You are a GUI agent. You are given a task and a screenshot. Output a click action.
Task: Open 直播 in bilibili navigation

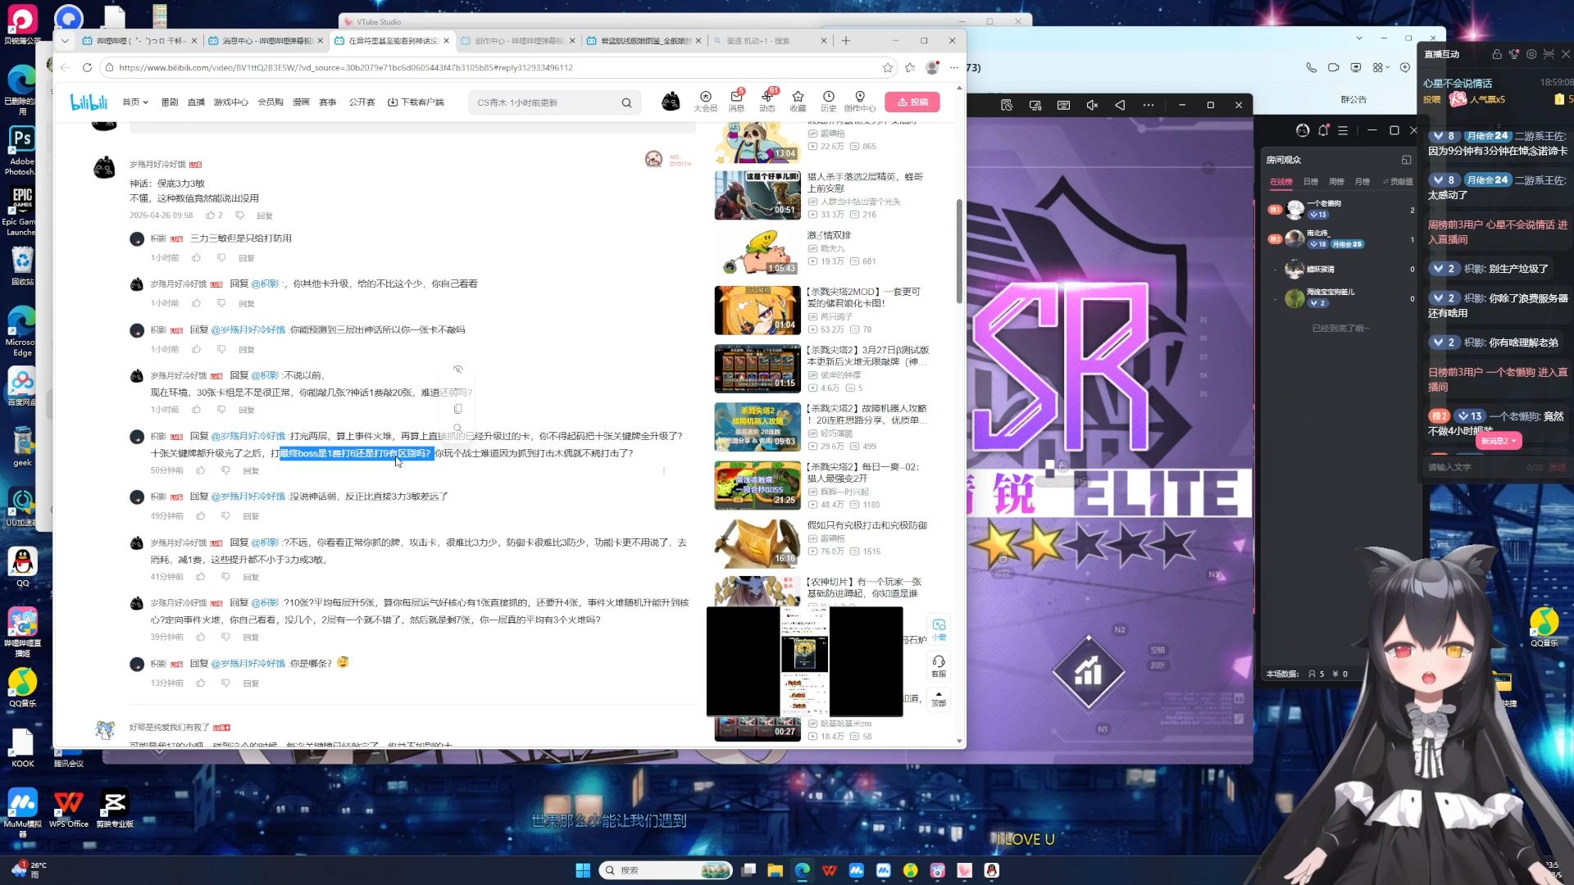point(196,102)
